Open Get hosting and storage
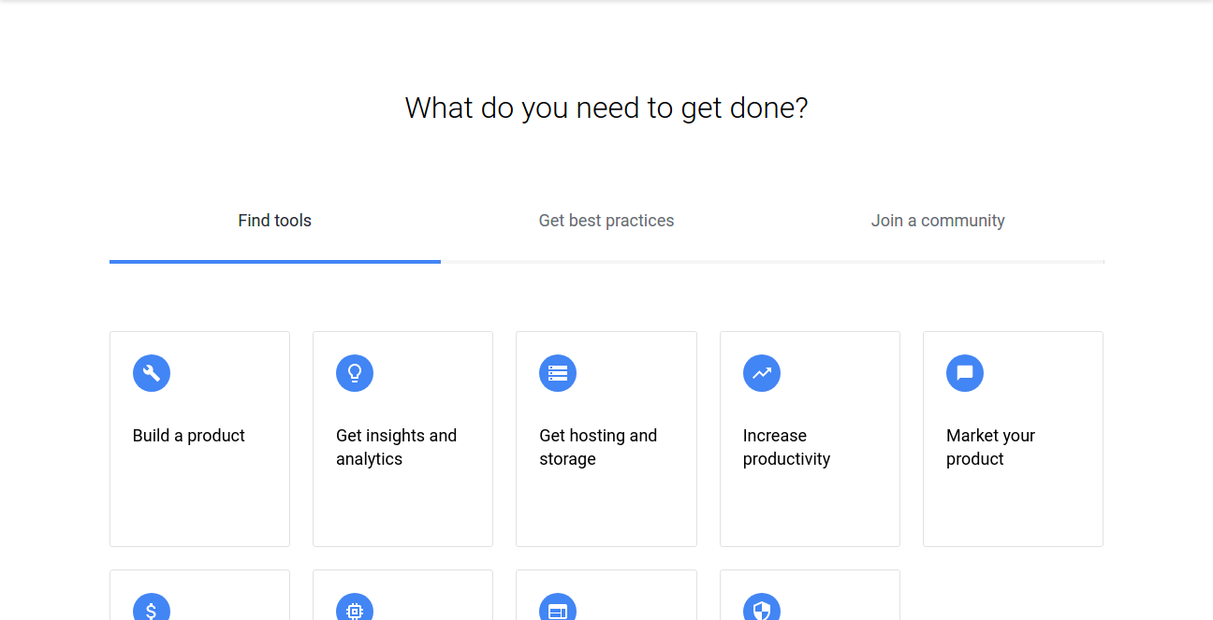Image resolution: width=1213 pixels, height=620 pixels. (598, 447)
